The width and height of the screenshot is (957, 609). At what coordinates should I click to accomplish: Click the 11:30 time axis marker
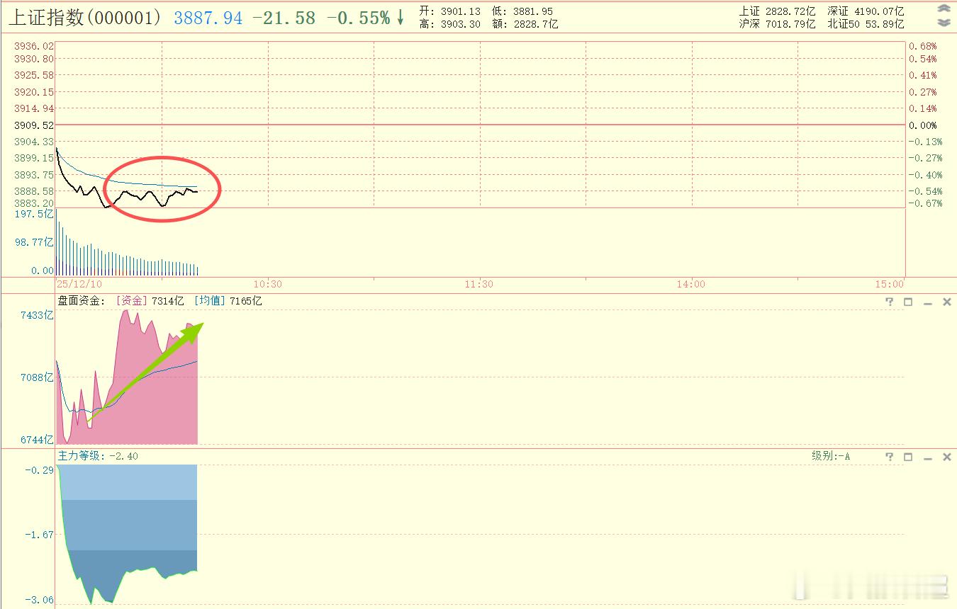point(479,284)
